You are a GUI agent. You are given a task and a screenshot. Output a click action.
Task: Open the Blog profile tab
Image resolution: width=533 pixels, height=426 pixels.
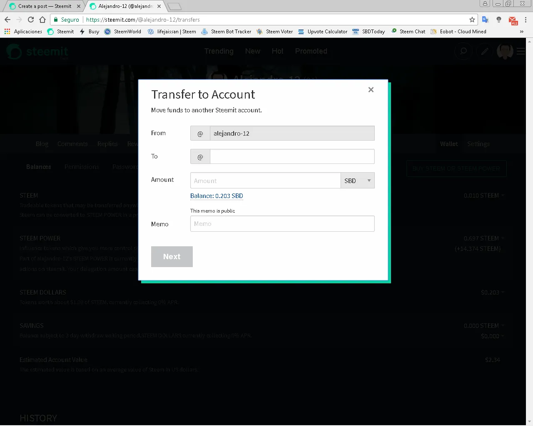tap(42, 144)
